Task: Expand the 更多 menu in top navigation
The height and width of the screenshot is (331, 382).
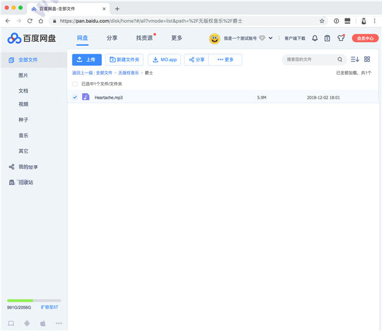Action: (176, 38)
